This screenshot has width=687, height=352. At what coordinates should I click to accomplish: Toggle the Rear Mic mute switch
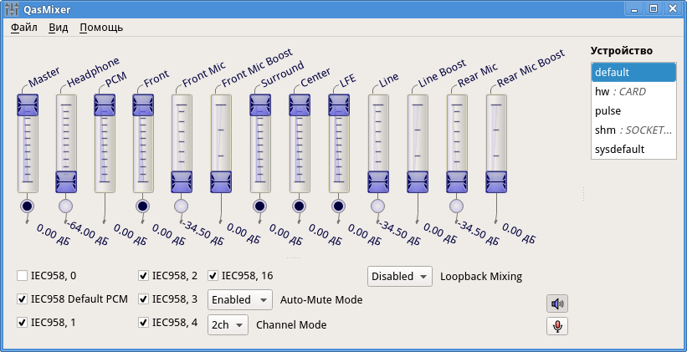(x=457, y=207)
